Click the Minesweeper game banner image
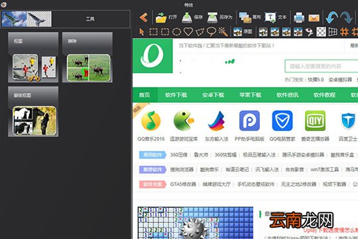The image size is (358, 239). 196,223
